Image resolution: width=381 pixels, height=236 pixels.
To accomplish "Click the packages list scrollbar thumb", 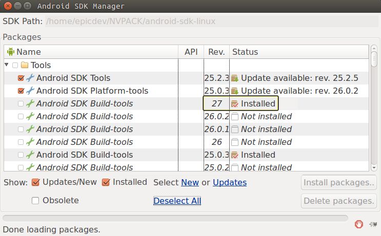I will (x=374, y=59).
